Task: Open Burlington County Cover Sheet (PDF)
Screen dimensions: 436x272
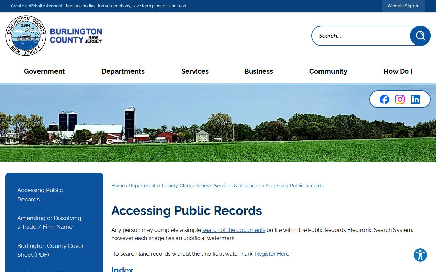Action: tap(50, 250)
